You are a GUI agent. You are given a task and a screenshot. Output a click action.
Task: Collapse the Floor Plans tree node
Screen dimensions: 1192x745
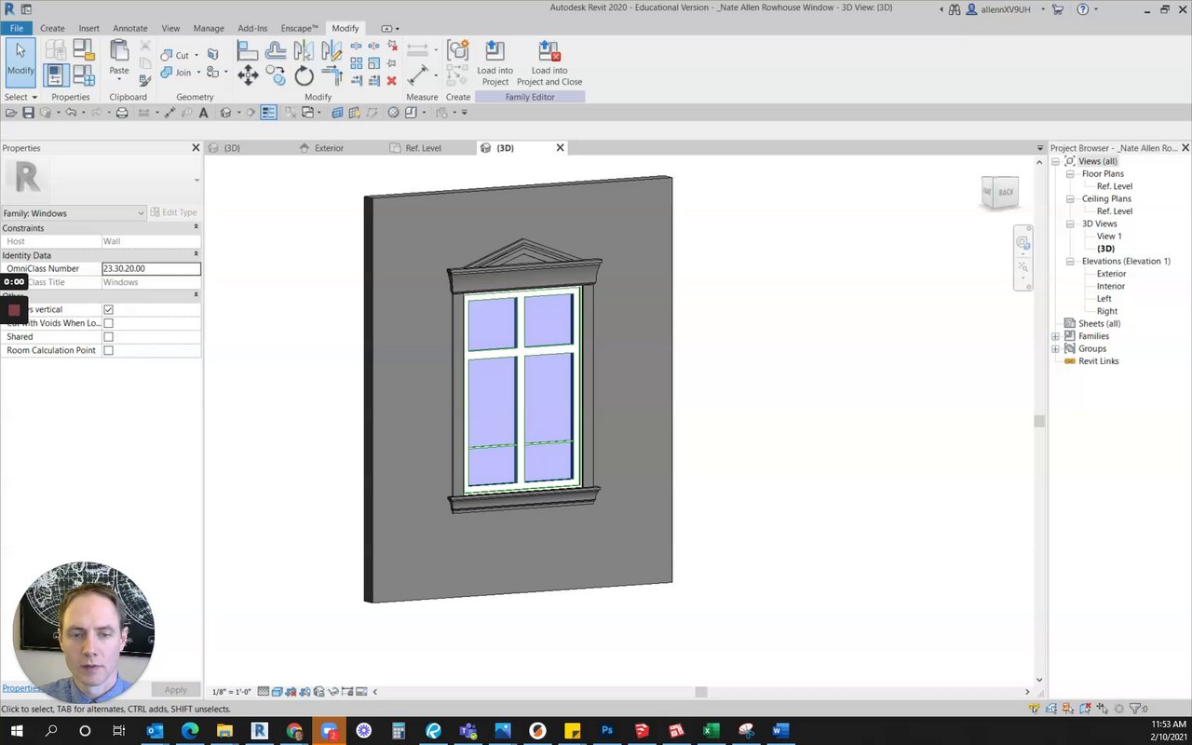click(x=1071, y=174)
